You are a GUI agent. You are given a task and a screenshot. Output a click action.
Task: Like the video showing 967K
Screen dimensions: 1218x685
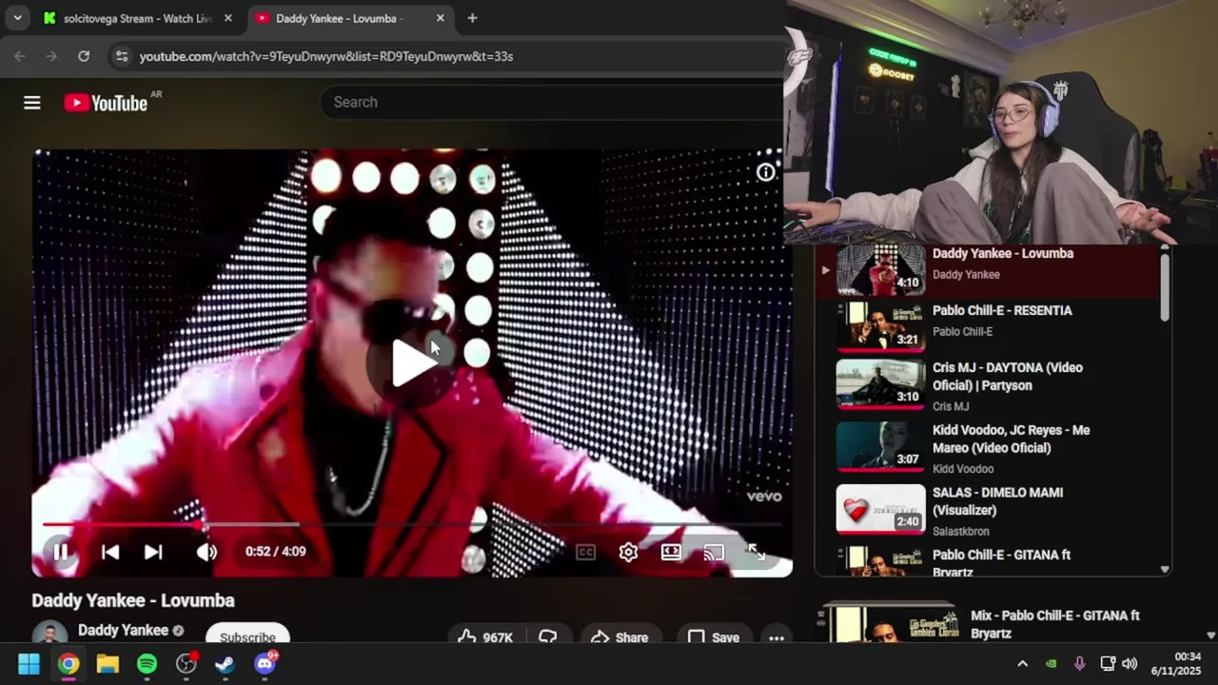coord(485,636)
